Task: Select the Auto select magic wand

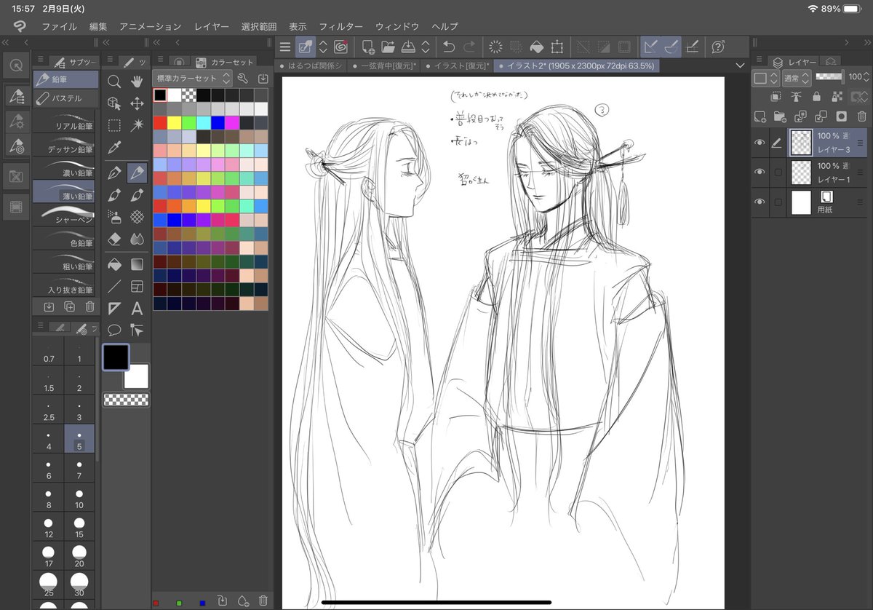Action: (137, 125)
